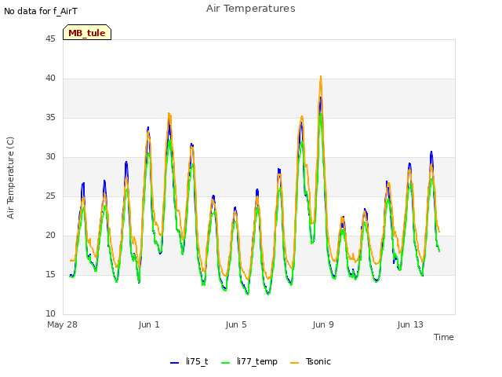Click the 'Time' x-axis title
The image size is (502, 377).
click(443, 337)
